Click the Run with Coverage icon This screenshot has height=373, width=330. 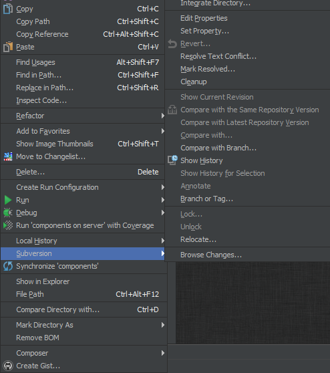pos(8,225)
